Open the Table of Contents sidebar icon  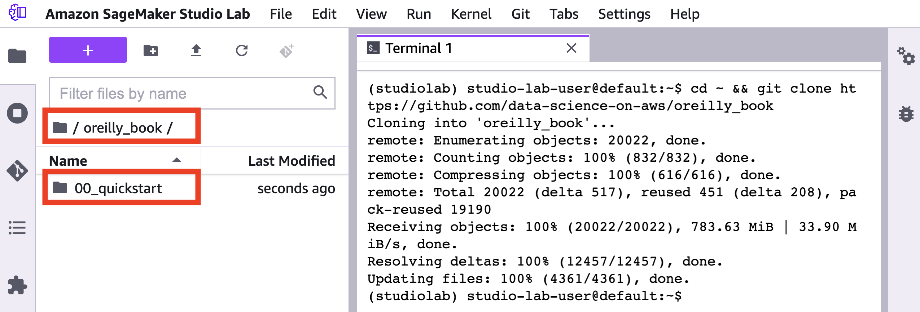[17, 228]
